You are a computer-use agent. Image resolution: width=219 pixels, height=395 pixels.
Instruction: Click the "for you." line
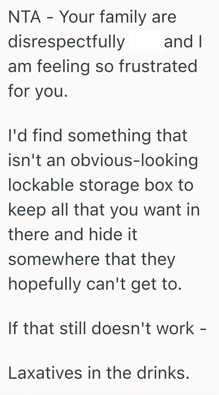(x=37, y=92)
